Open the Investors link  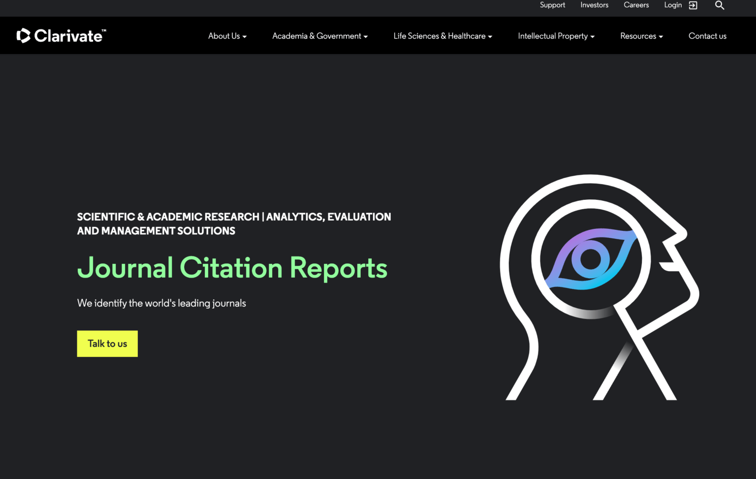(x=594, y=5)
